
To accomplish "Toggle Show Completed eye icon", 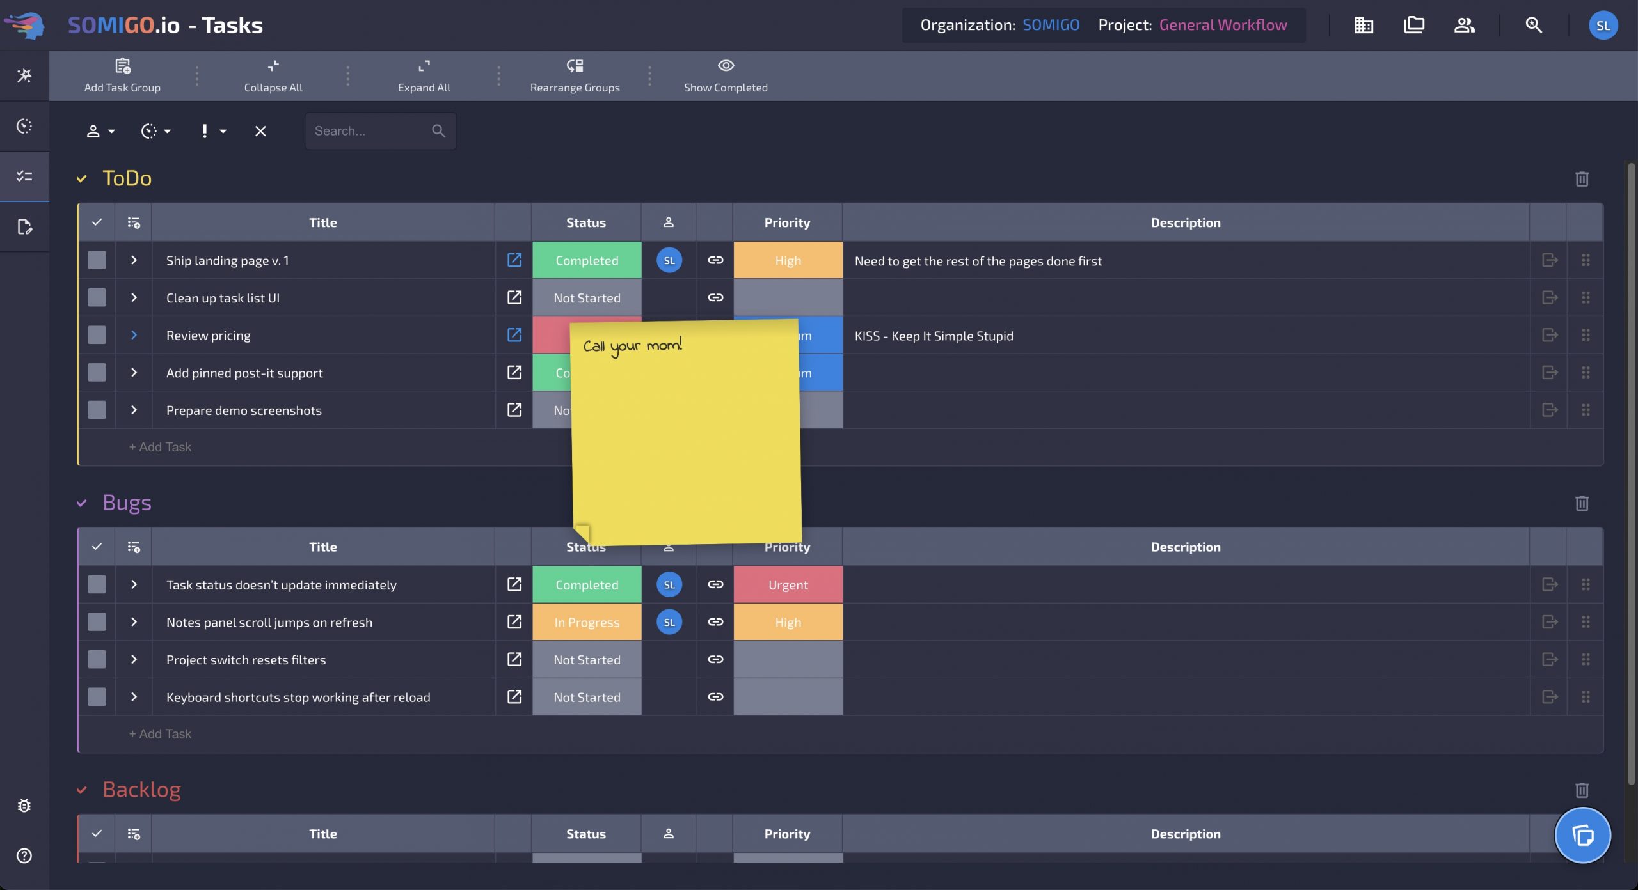I will [x=725, y=66].
